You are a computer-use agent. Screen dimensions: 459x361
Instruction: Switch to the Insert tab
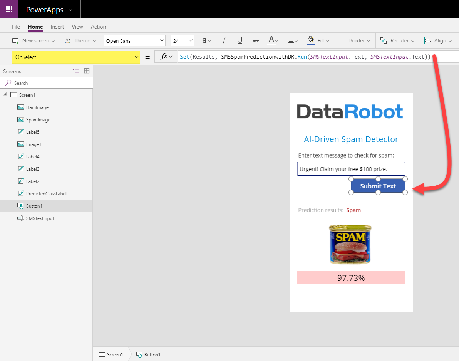coord(57,27)
